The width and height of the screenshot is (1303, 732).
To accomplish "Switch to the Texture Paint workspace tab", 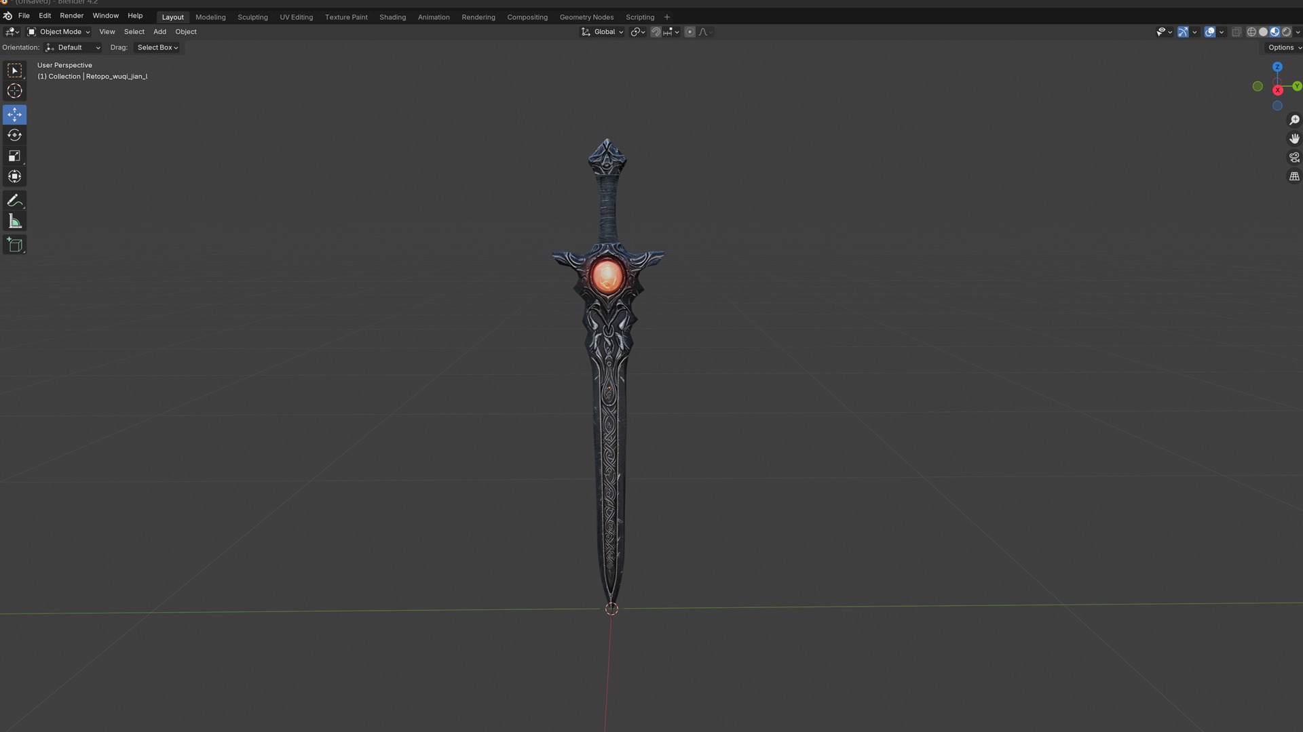I will 346,17.
